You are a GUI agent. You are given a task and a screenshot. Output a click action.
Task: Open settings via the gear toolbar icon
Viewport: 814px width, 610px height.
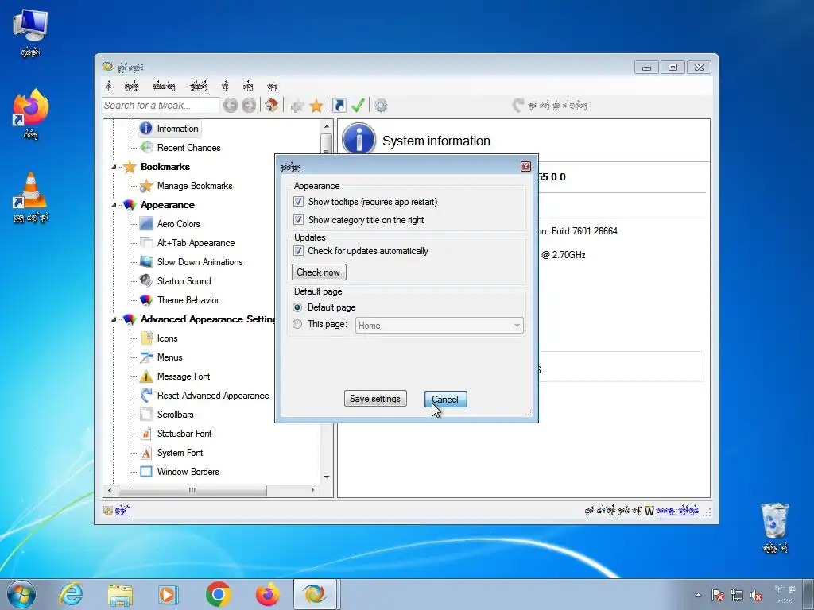coord(381,106)
